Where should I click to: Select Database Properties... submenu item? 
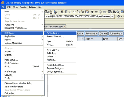pyautogui.click(x=60, y=33)
